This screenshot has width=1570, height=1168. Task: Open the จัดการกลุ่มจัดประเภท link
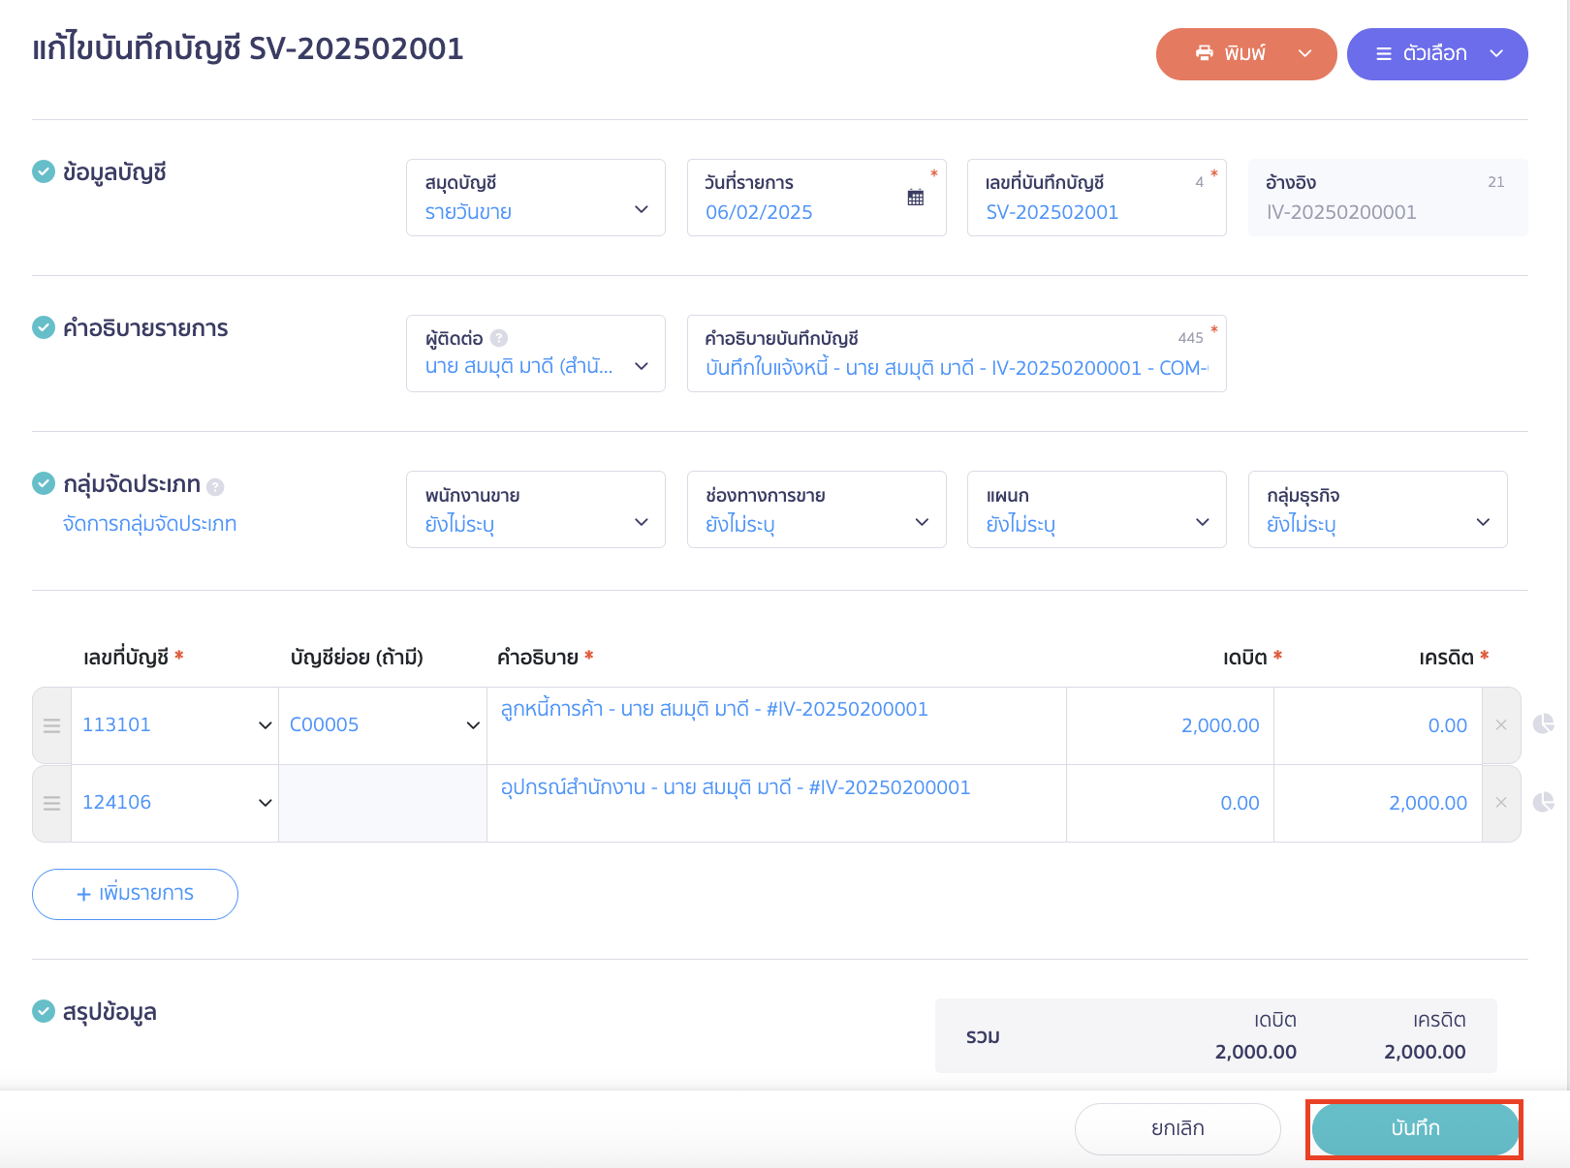point(149,524)
